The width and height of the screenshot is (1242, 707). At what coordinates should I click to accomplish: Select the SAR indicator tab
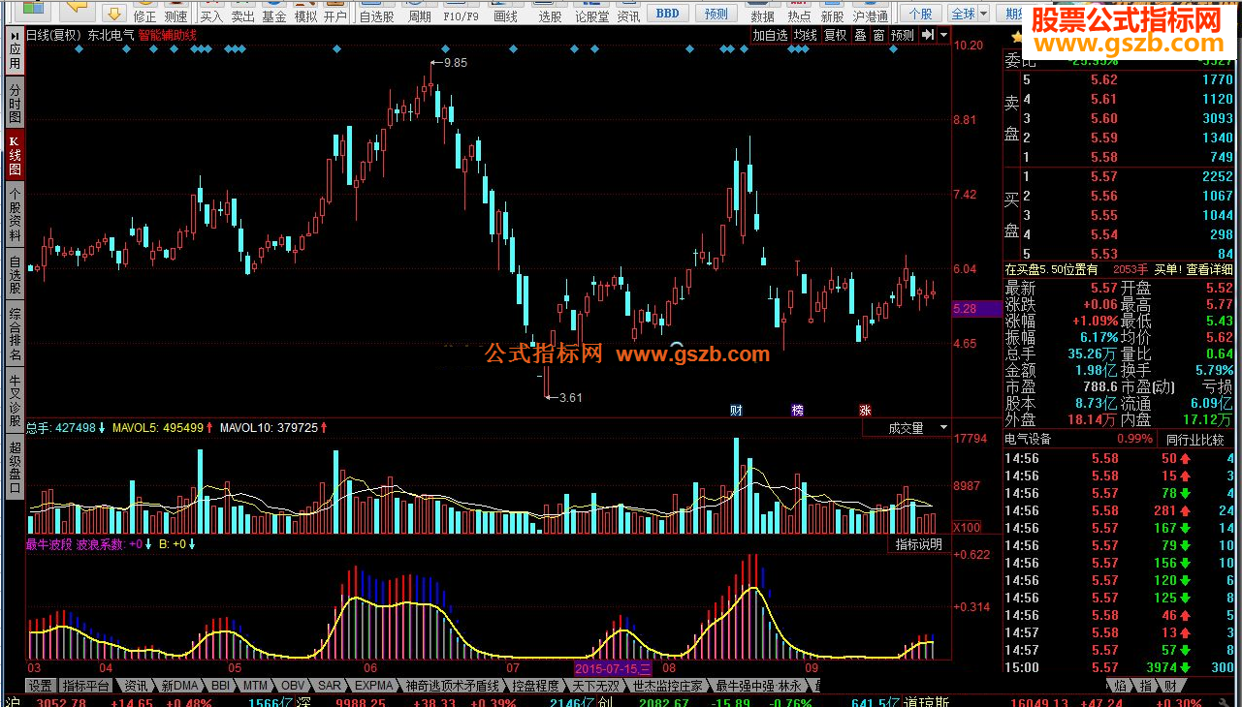point(330,685)
